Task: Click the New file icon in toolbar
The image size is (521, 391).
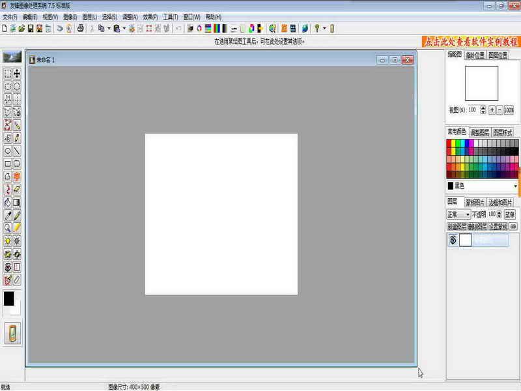Action: (5, 29)
